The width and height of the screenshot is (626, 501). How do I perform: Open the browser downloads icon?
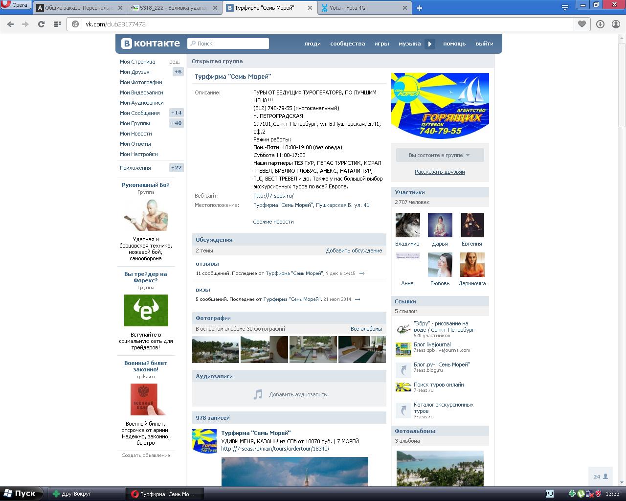(601, 24)
